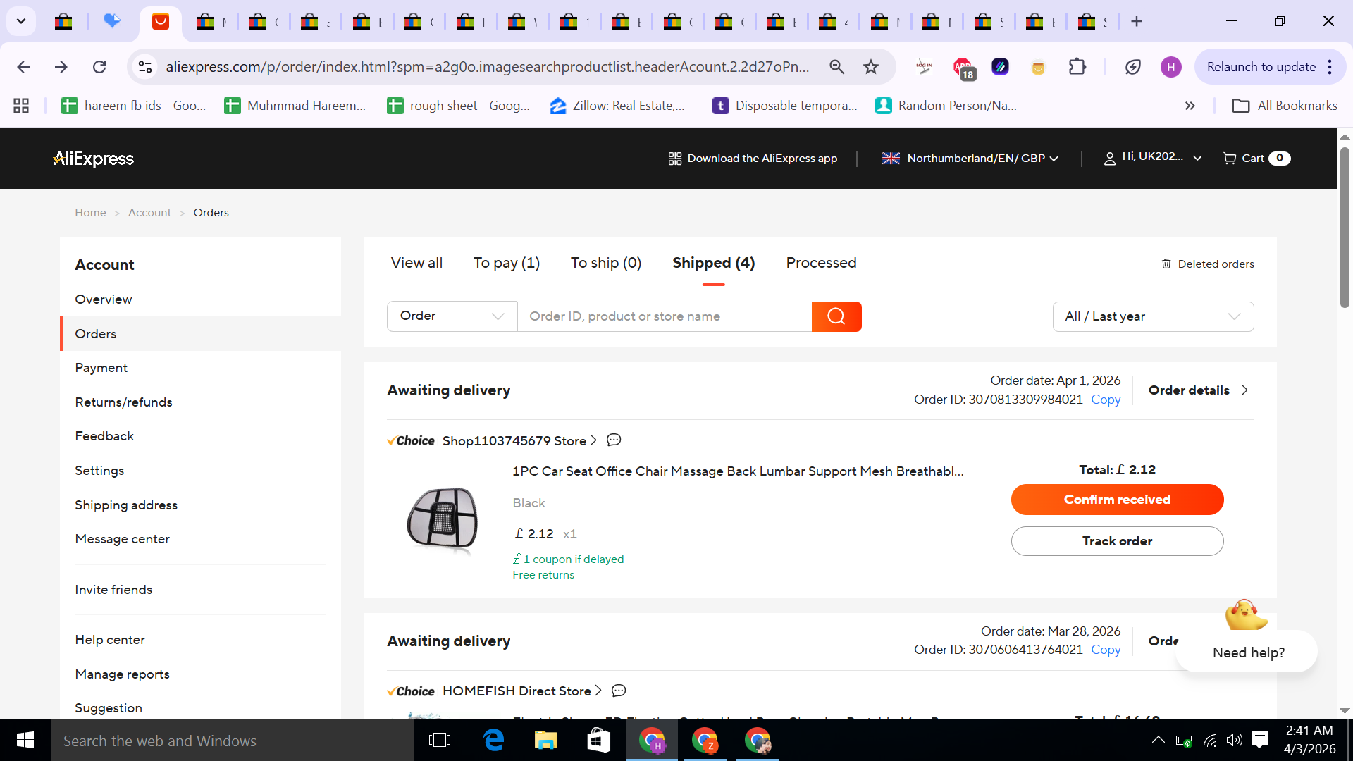The image size is (1353, 761).
Task: Click the orange search magnifier button
Action: point(836,316)
